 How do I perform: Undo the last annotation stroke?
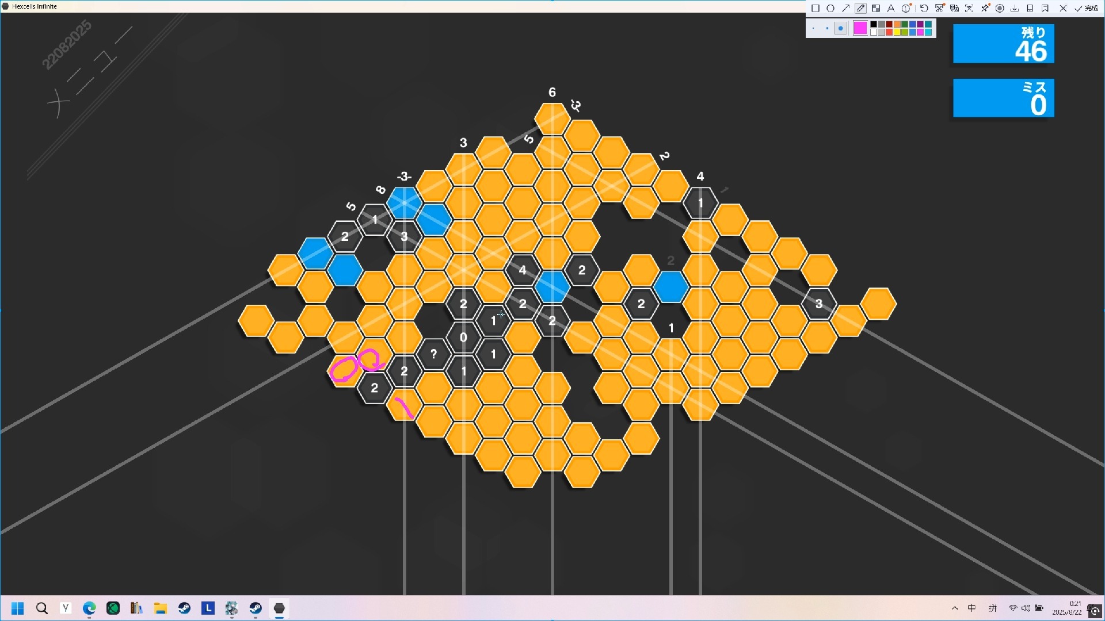click(924, 8)
